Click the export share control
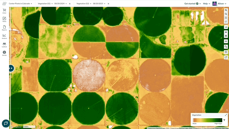 (x=226, y=57)
